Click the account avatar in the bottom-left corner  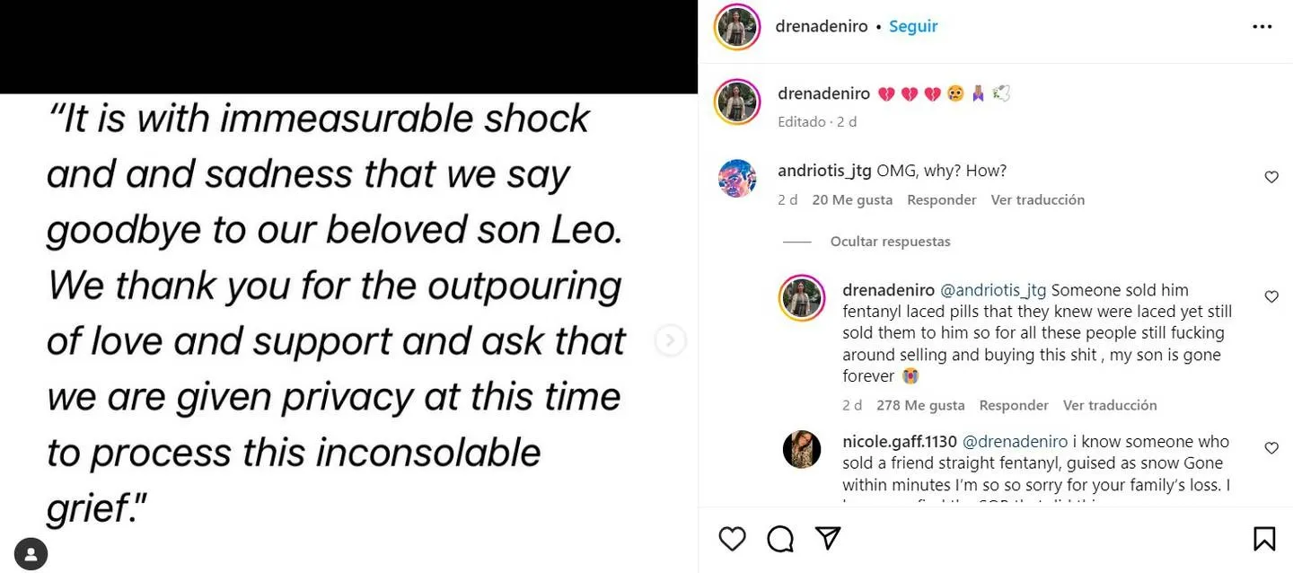tap(30, 552)
